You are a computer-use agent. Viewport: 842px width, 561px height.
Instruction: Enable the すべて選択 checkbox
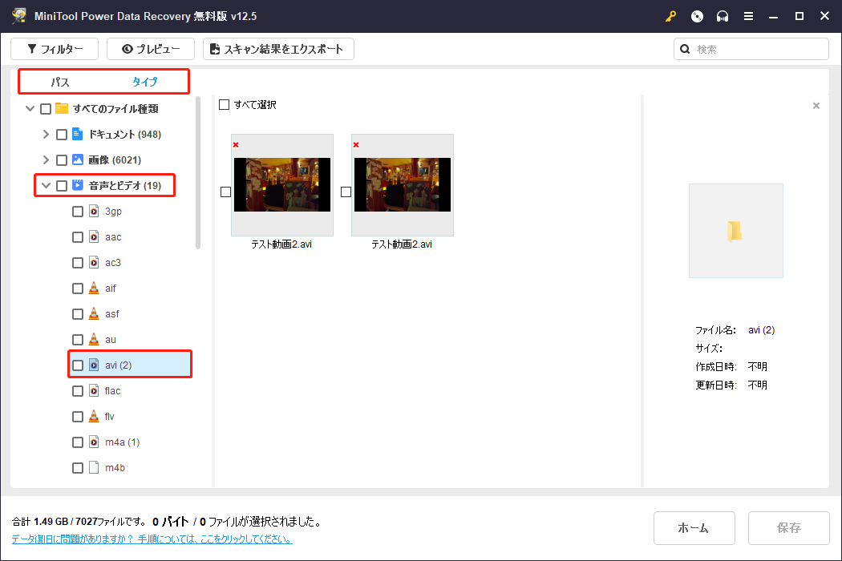click(x=224, y=105)
